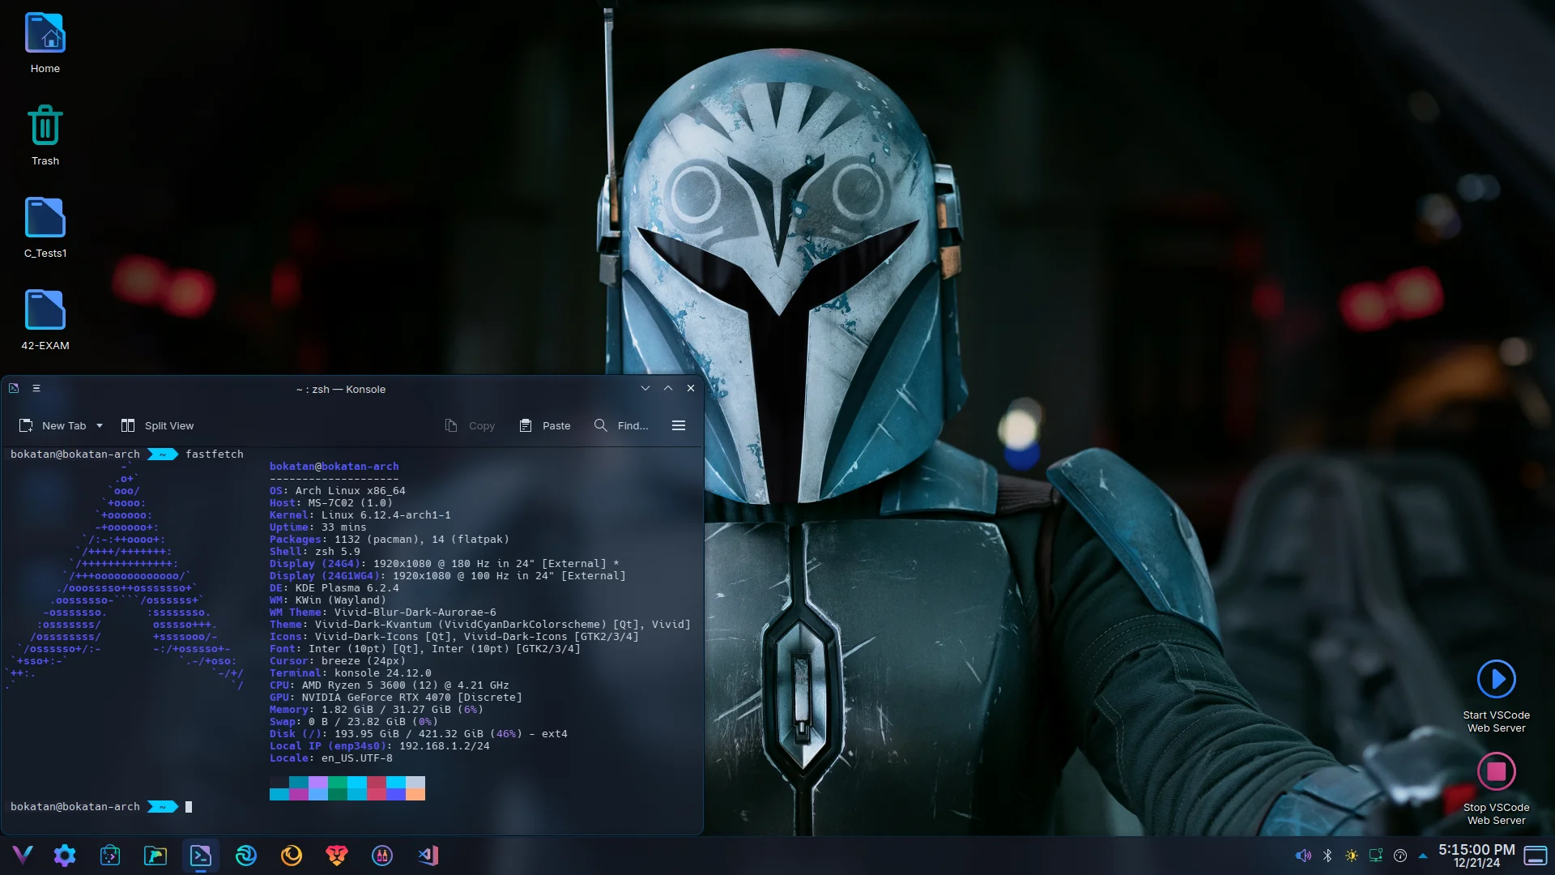Screen dimensions: 1555x875
Task: Click the 'GPU: NVIDIA GeForce RTX 4070' line
Action: [x=395, y=698]
